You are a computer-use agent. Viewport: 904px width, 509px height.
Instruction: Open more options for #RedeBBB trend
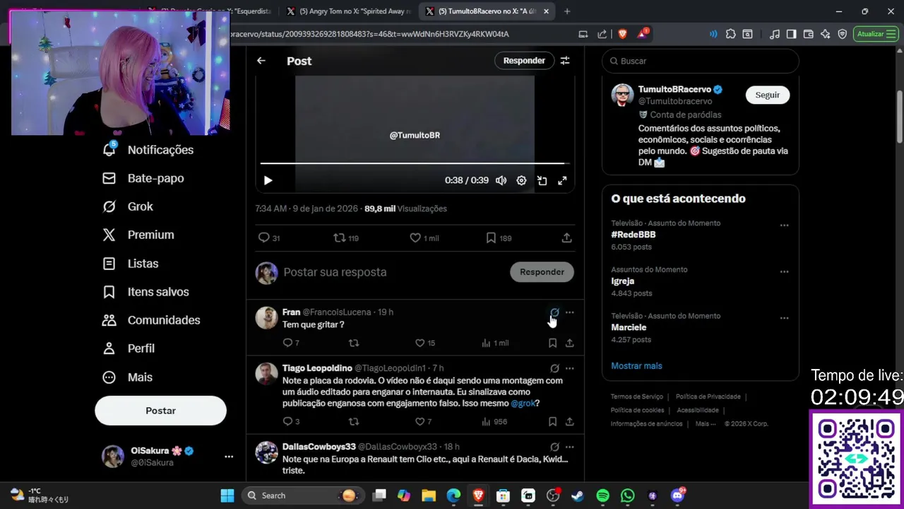click(x=784, y=226)
